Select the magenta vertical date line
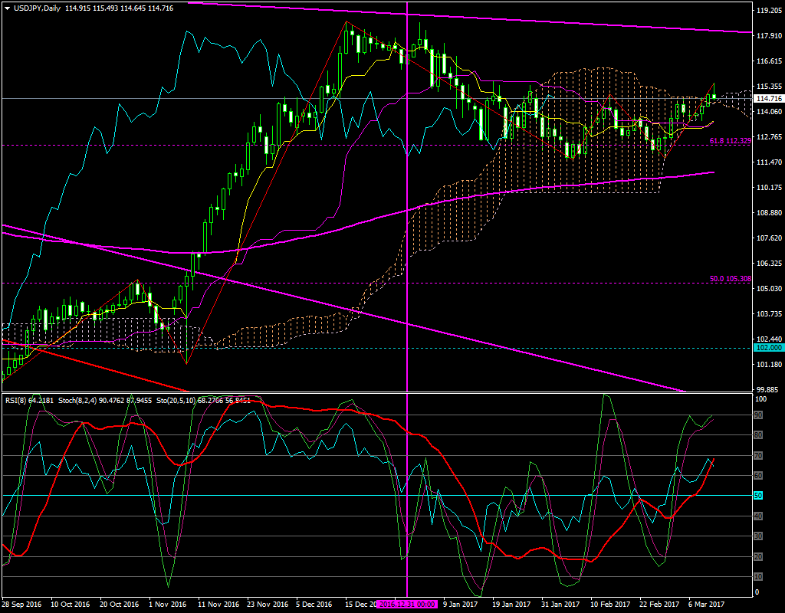The image size is (785, 613). point(406,230)
